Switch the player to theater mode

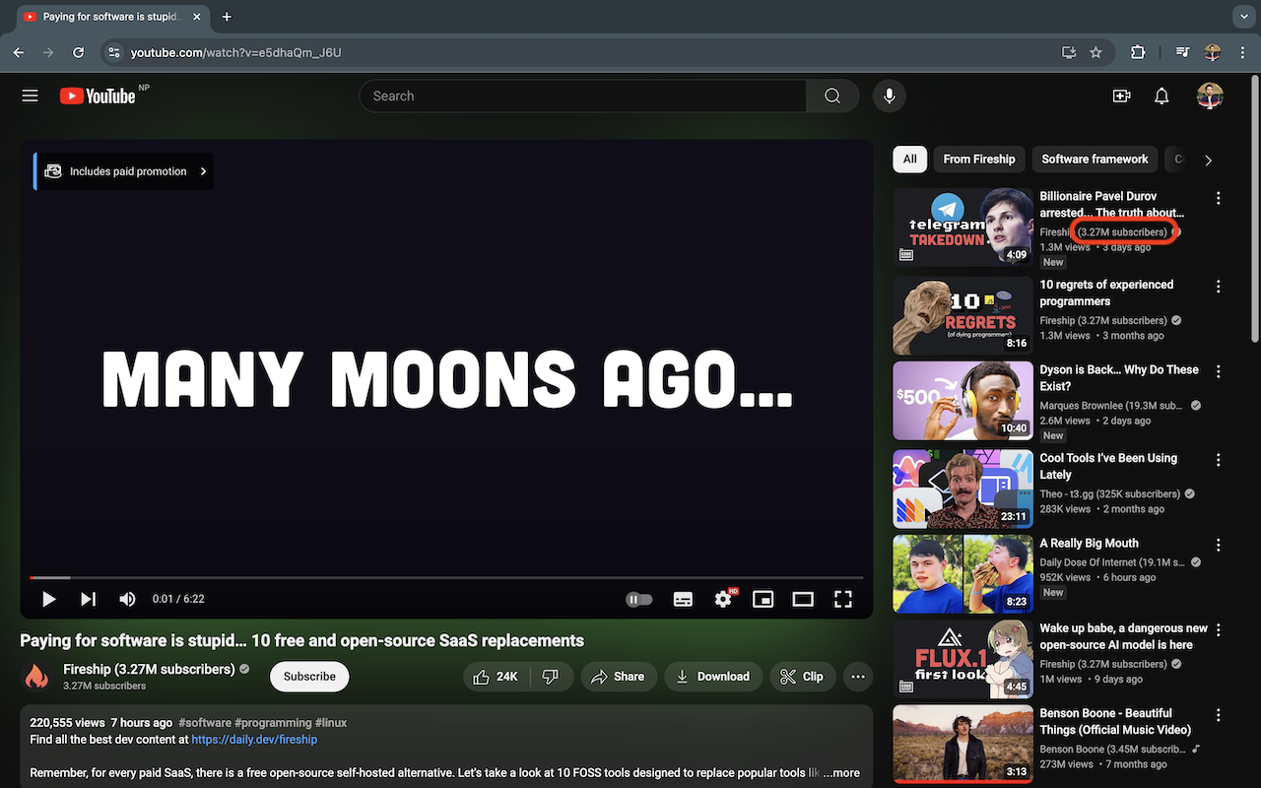[x=803, y=599]
